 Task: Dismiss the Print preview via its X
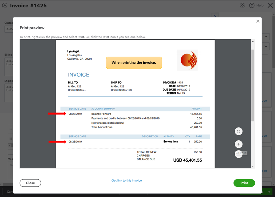point(258,21)
